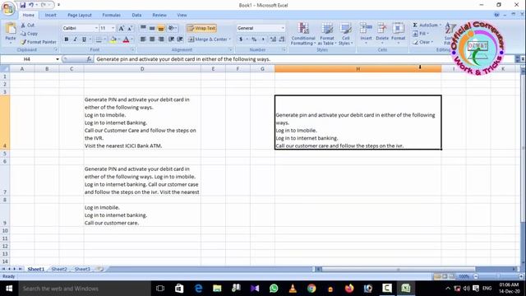The width and height of the screenshot is (526, 296).
Task: Align text right
Action: (161, 39)
